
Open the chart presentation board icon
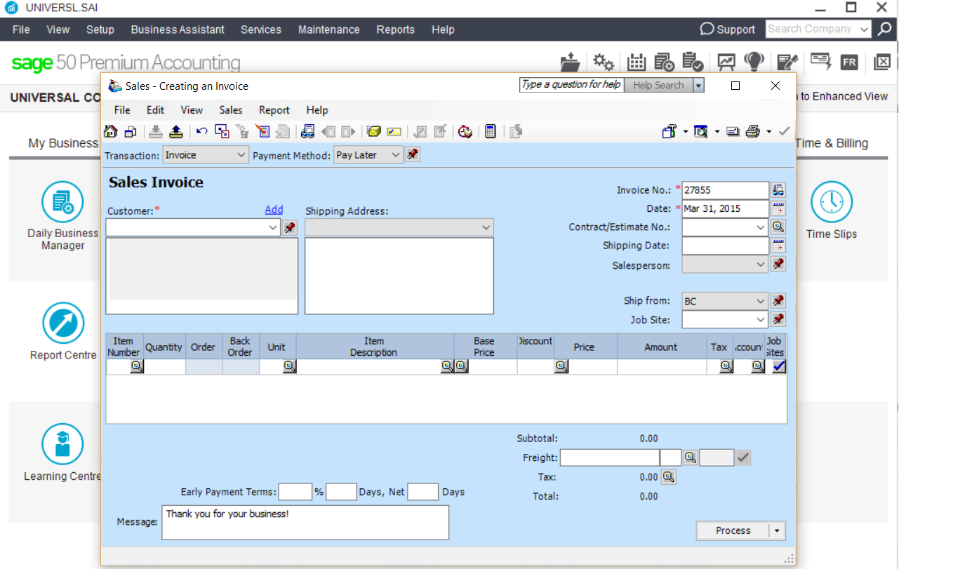(726, 62)
